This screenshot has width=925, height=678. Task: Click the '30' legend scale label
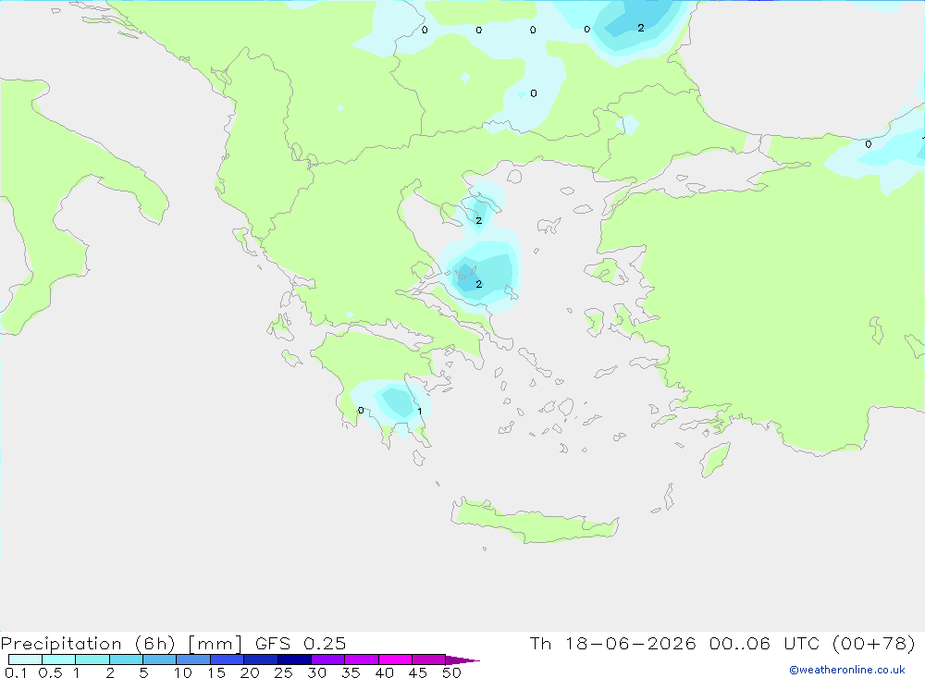316,672
